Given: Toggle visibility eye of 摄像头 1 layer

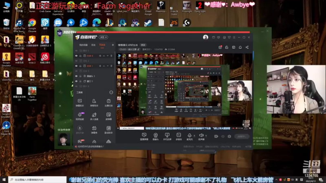Looking at the screenshot, I should pyautogui.click(x=76, y=76).
